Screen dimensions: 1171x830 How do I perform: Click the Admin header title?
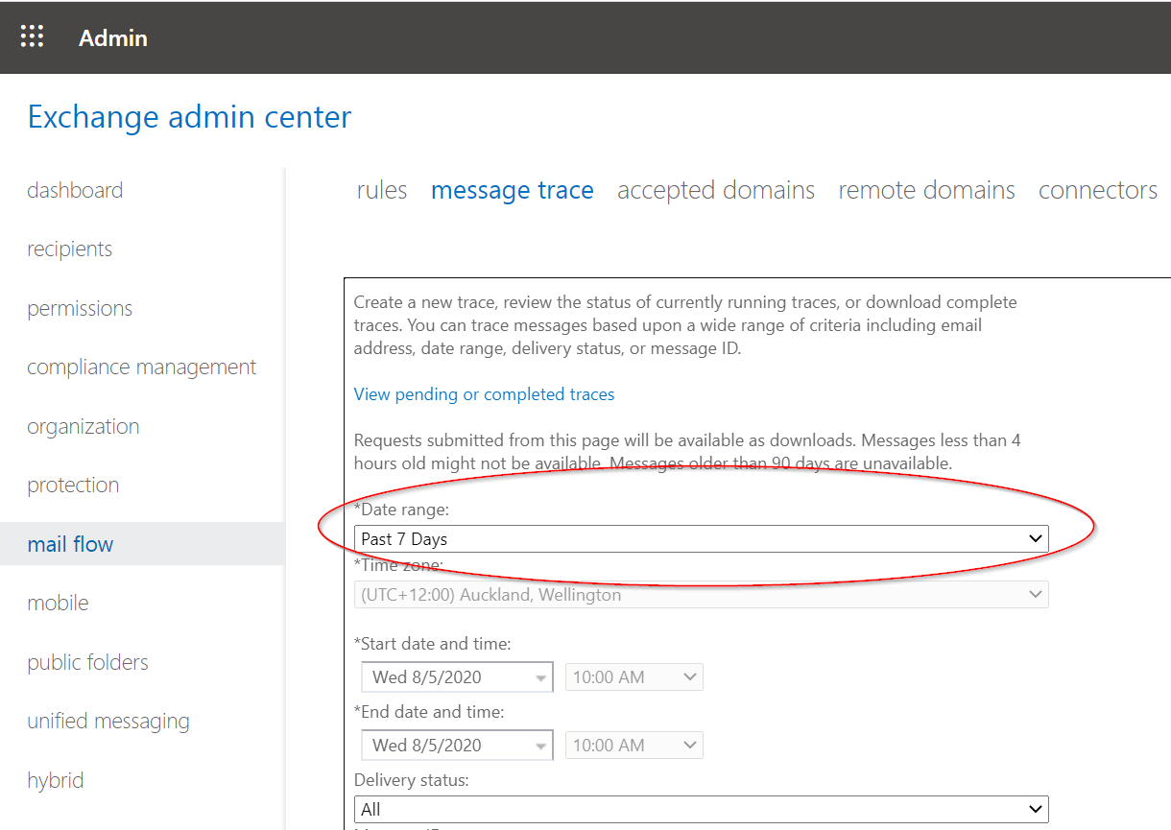pyautogui.click(x=113, y=38)
